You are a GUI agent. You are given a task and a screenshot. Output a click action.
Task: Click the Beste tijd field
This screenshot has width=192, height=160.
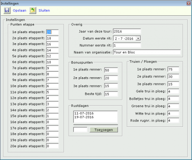pos(111,94)
